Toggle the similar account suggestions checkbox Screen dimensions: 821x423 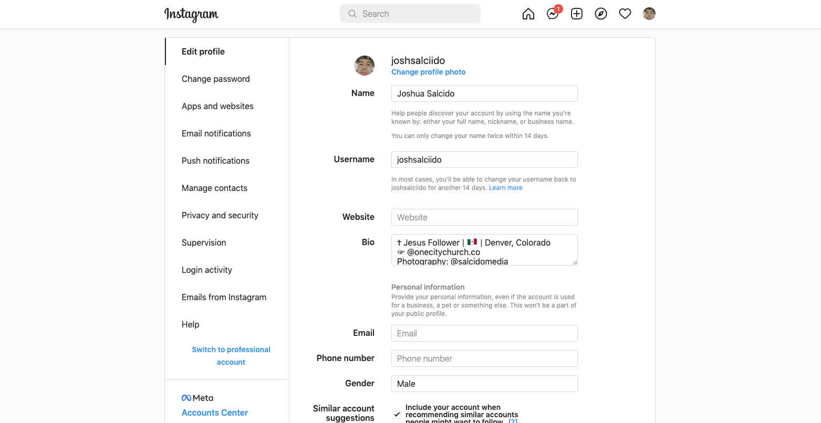[x=397, y=415]
